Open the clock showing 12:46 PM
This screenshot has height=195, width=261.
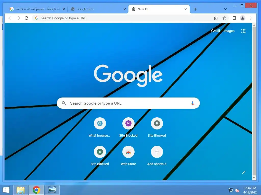250,190
